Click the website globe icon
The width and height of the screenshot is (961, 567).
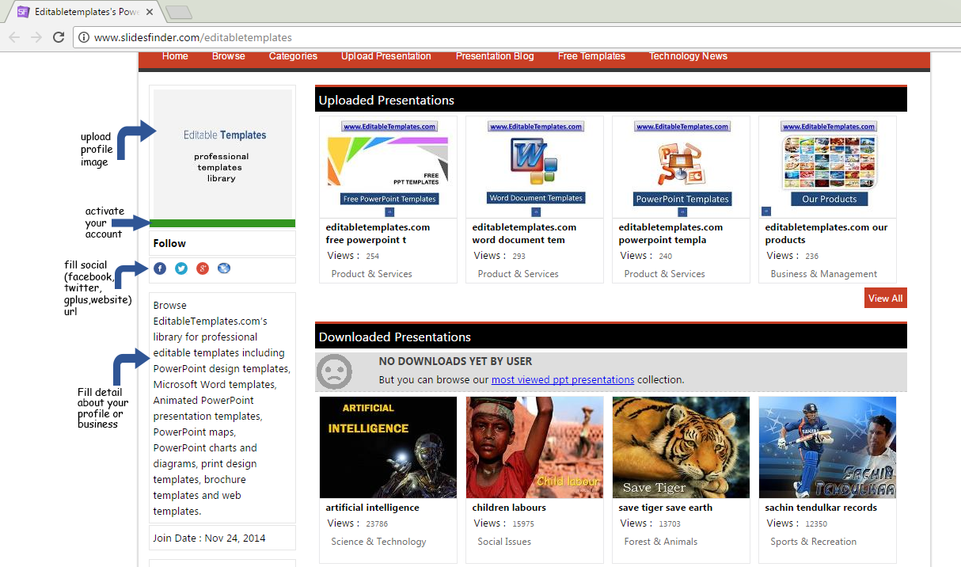224,268
